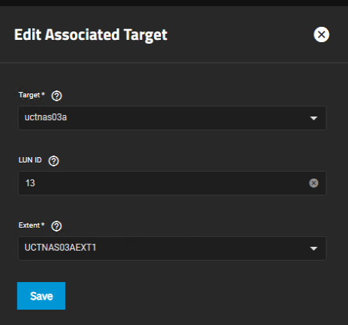
Task: Click the Target field label
Action: [29, 95]
